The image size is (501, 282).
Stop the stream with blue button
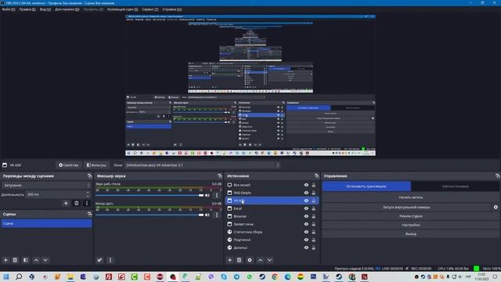tap(366, 186)
